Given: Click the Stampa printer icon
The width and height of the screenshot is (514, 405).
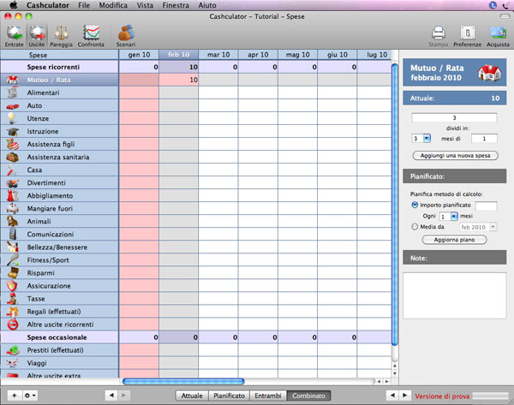Looking at the screenshot, I should 438,34.
